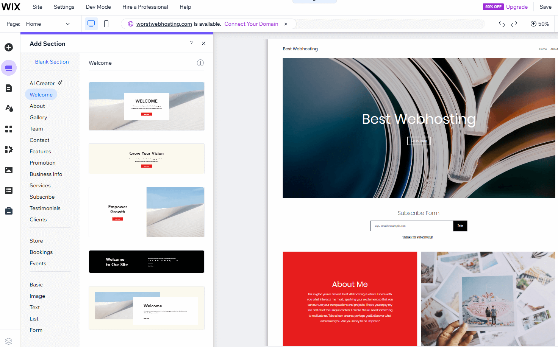Open the Settings menu
This screenshot has width=558, height=347.
click(64, 7)
